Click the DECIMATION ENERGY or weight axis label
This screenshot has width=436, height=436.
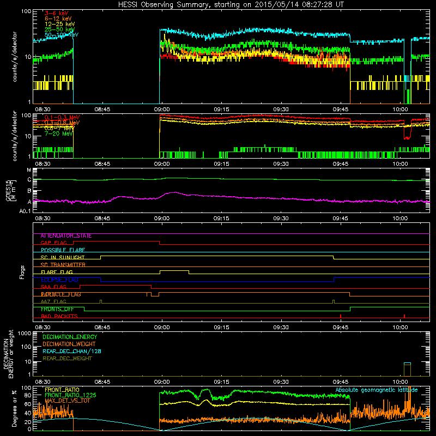(x=8, y=354)
